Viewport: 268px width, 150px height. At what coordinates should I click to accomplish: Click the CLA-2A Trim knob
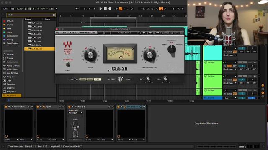coord(165,79)
